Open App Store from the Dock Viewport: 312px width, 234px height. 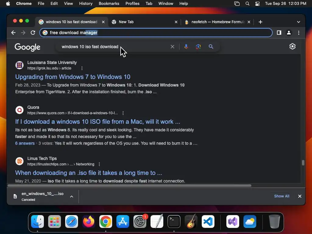pos(122,222)
